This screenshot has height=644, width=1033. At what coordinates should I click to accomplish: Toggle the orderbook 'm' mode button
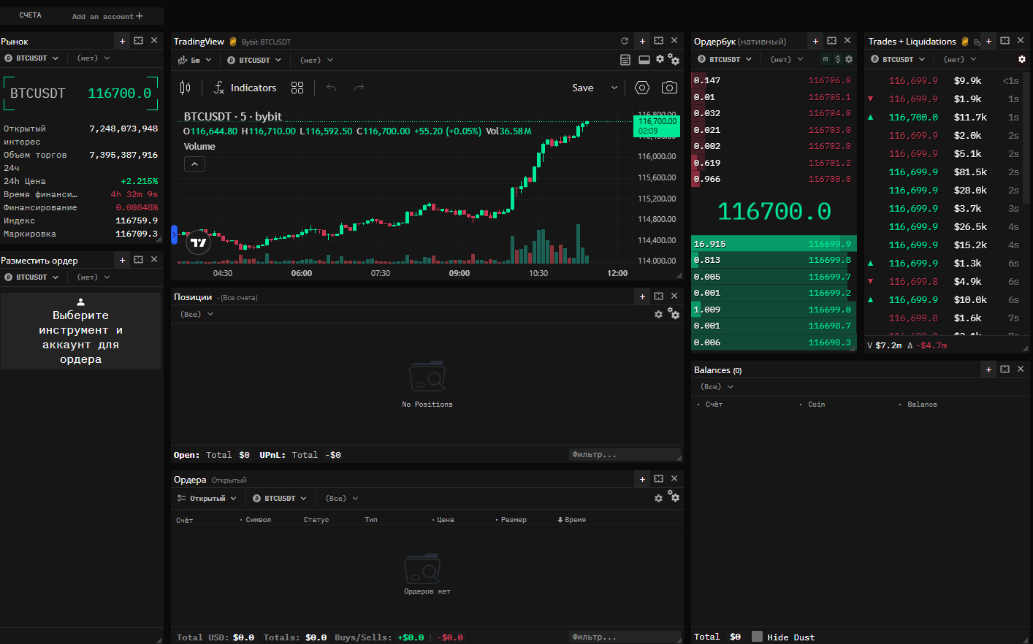coord(826,59)
